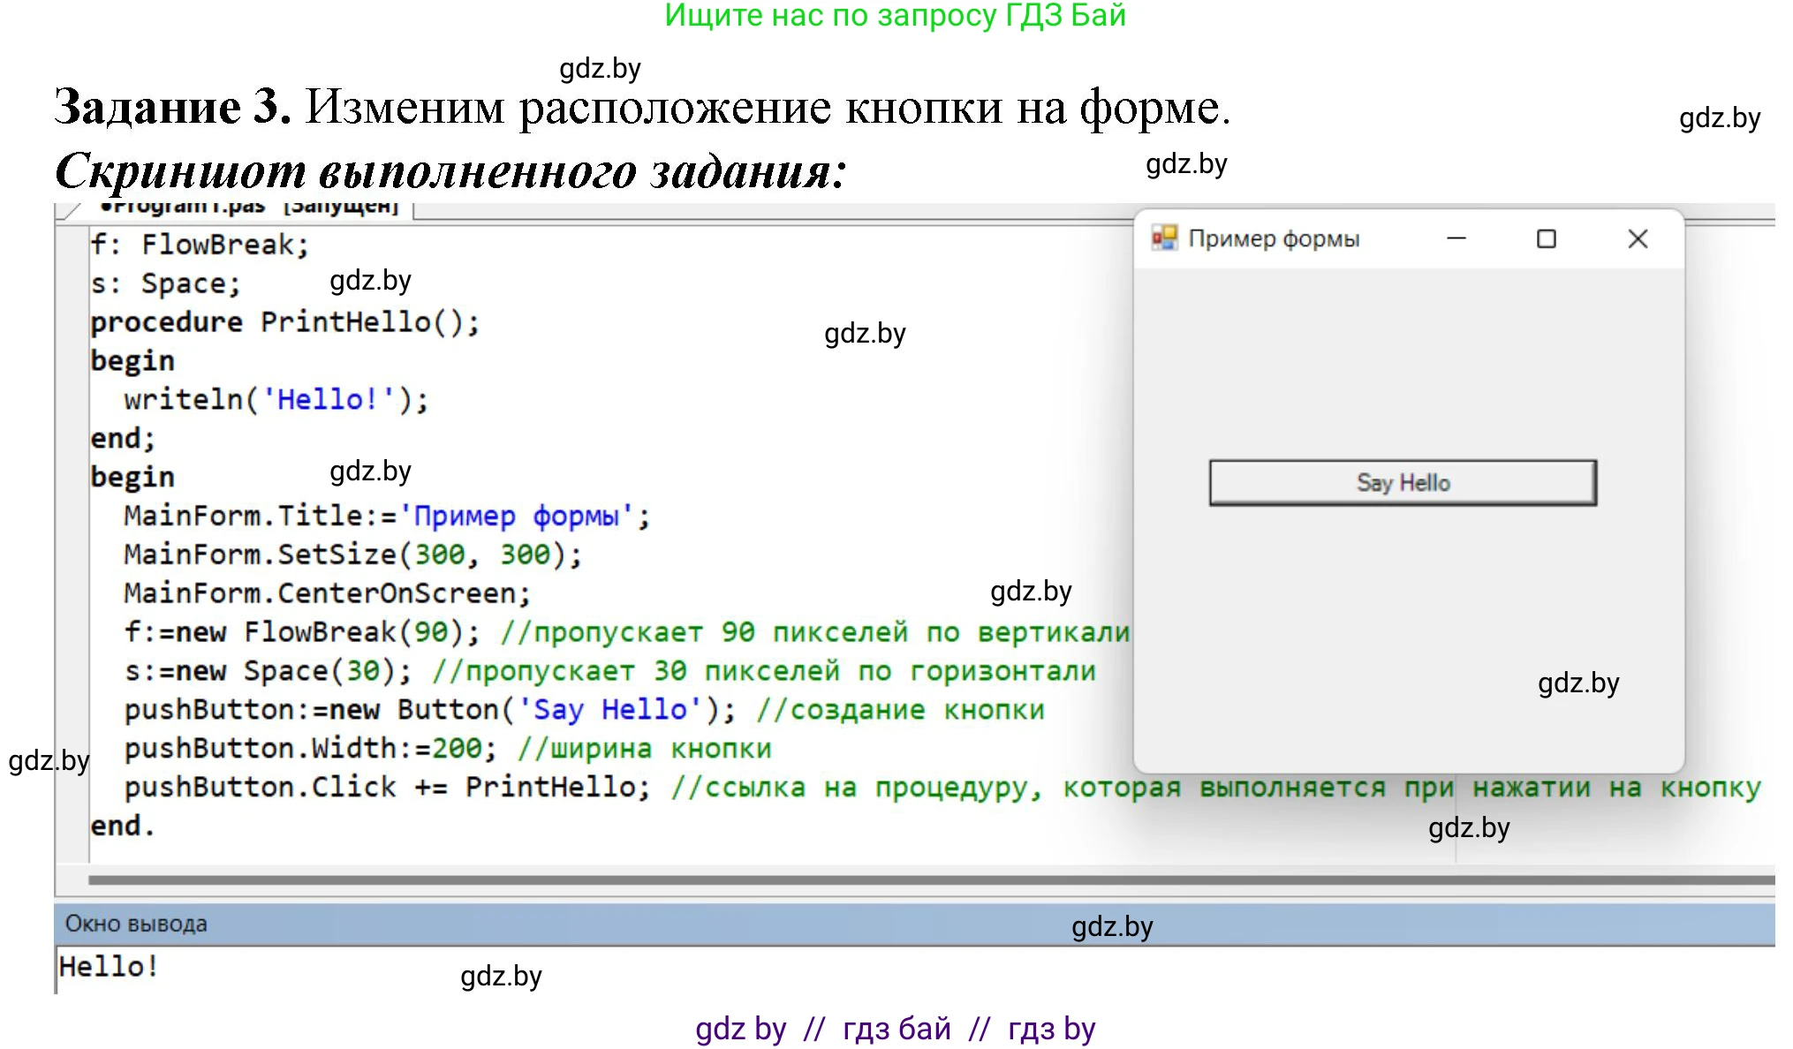This screenshot has height=1049, width=1793.
Task: Place cursor in the writeln('Hello!') line
Action: 276,399
